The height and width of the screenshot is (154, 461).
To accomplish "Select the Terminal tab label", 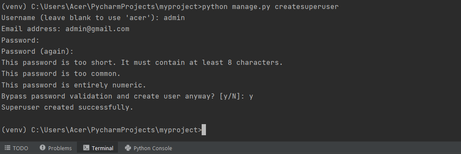I will (x=102, y=148).
